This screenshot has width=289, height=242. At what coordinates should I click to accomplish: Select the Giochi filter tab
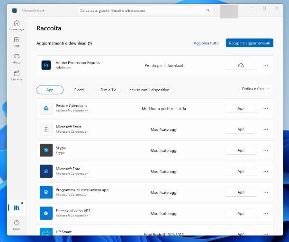[79, 90]
